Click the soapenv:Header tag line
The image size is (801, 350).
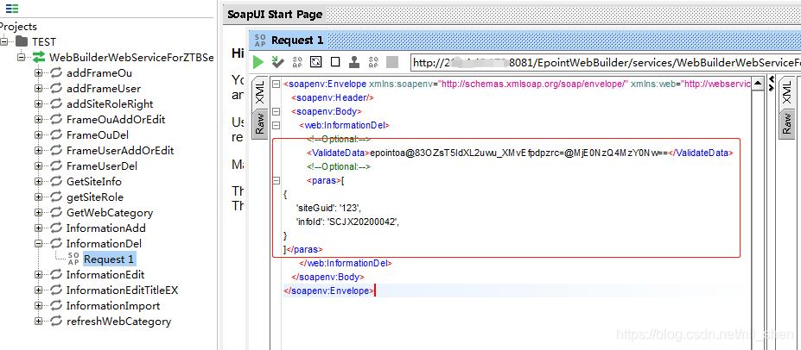point(333,97)
